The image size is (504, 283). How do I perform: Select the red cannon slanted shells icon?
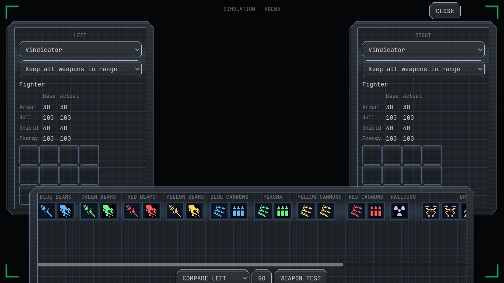click(357, 211)
